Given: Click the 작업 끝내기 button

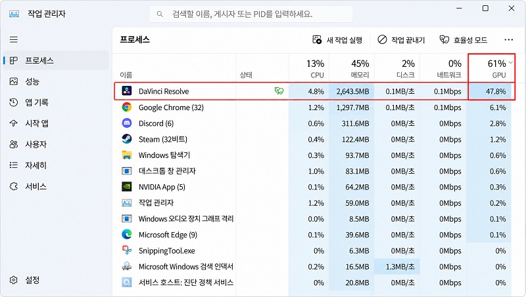Looking at the screenshot, I should pyautogui.click(x=401, y=40).
